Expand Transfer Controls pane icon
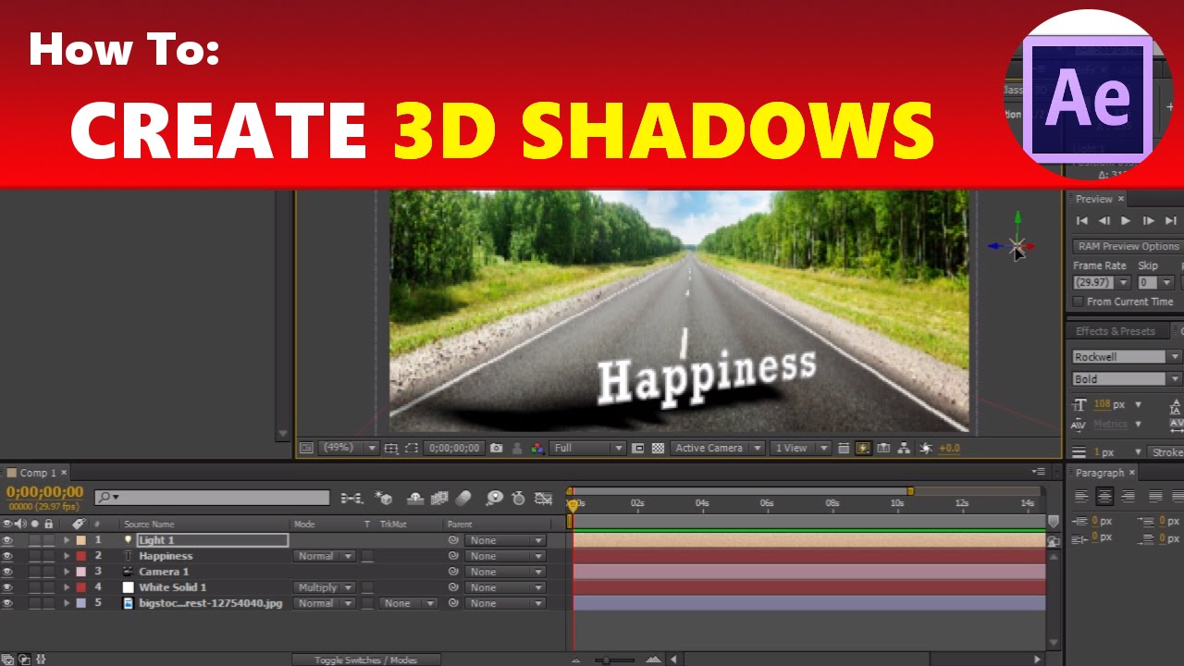Image resolution: width=1184 pixels, height=666 pixels. click(23, 660)
